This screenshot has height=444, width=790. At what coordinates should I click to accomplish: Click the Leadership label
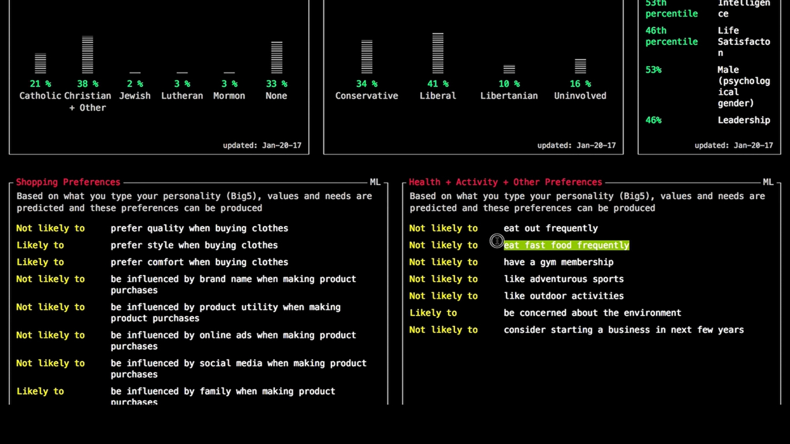(744, 120)
